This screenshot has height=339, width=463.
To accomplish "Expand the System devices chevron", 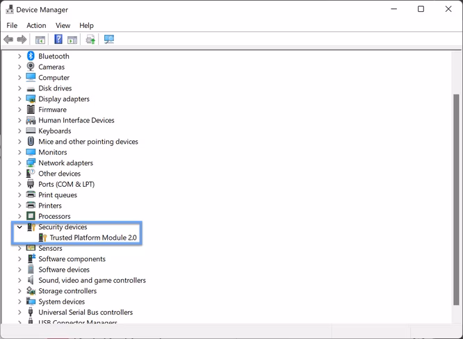I will point(19,301).
